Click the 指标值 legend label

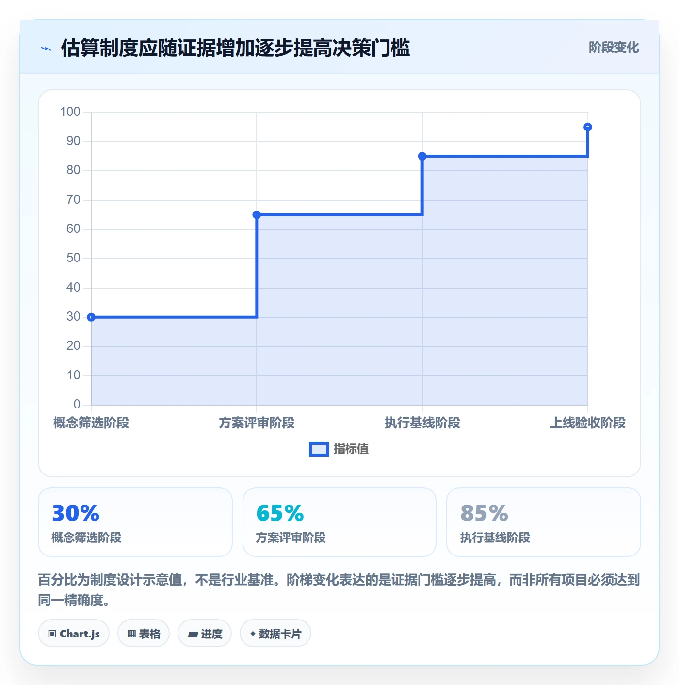pos(351,449)
